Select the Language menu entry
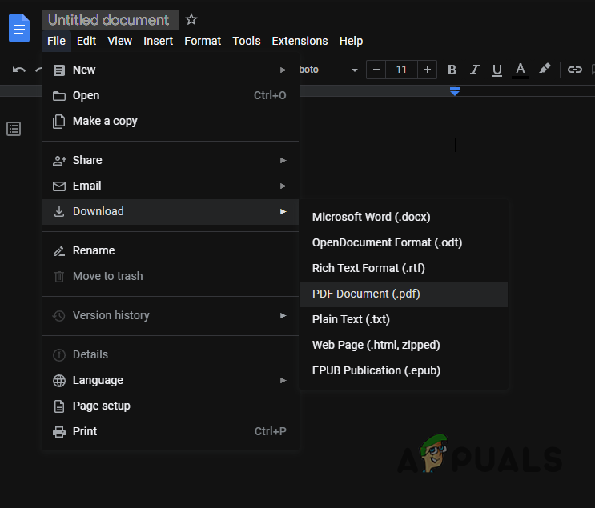Image resolution: width=595 pixels, height=508 pixels. [x=171, y=380]
